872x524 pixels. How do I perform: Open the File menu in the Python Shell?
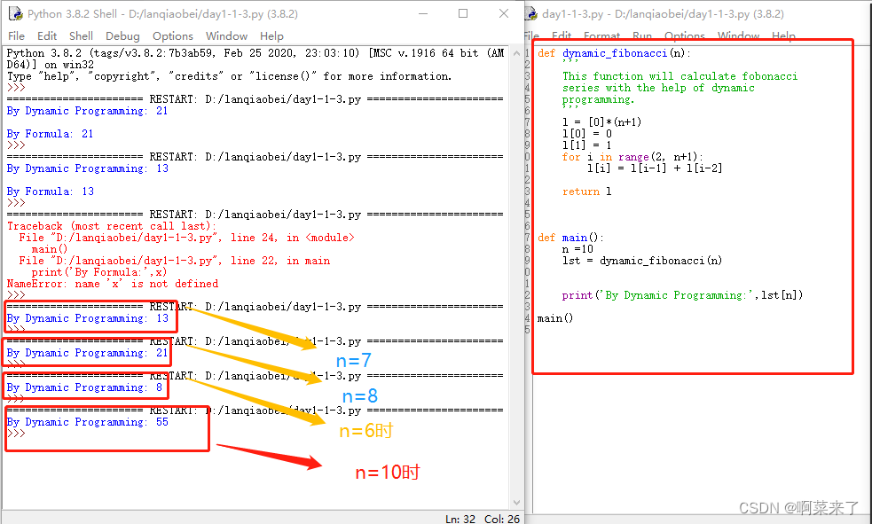pos(16,35)
